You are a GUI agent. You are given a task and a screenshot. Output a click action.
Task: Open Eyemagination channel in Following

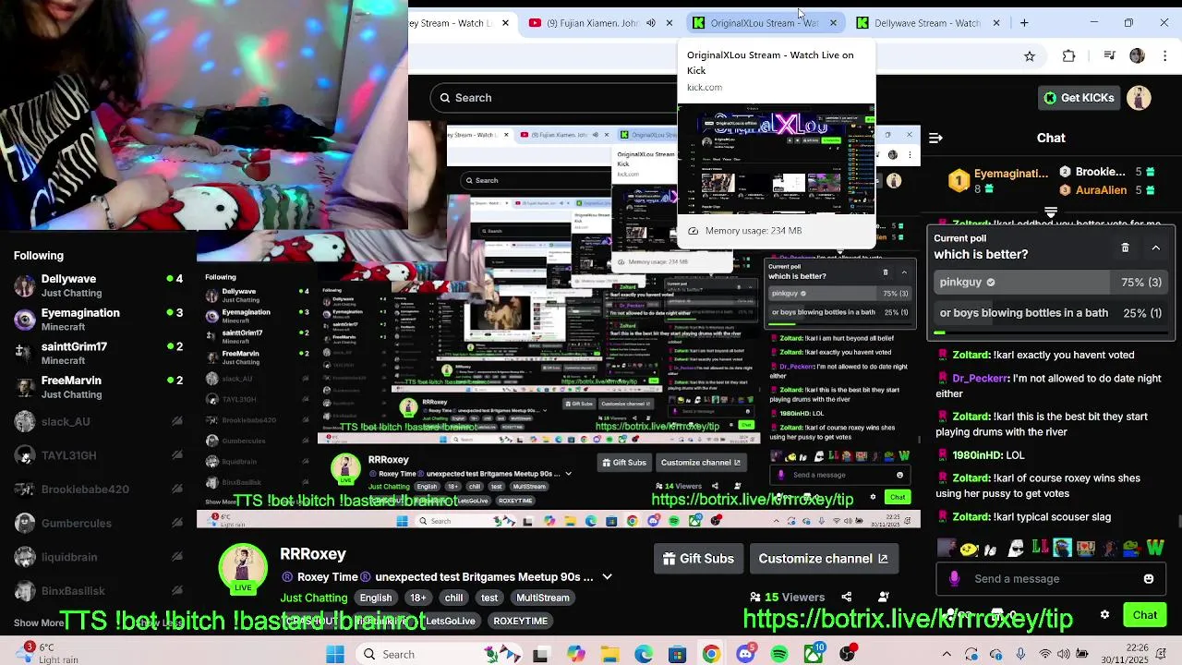(98, 320)
